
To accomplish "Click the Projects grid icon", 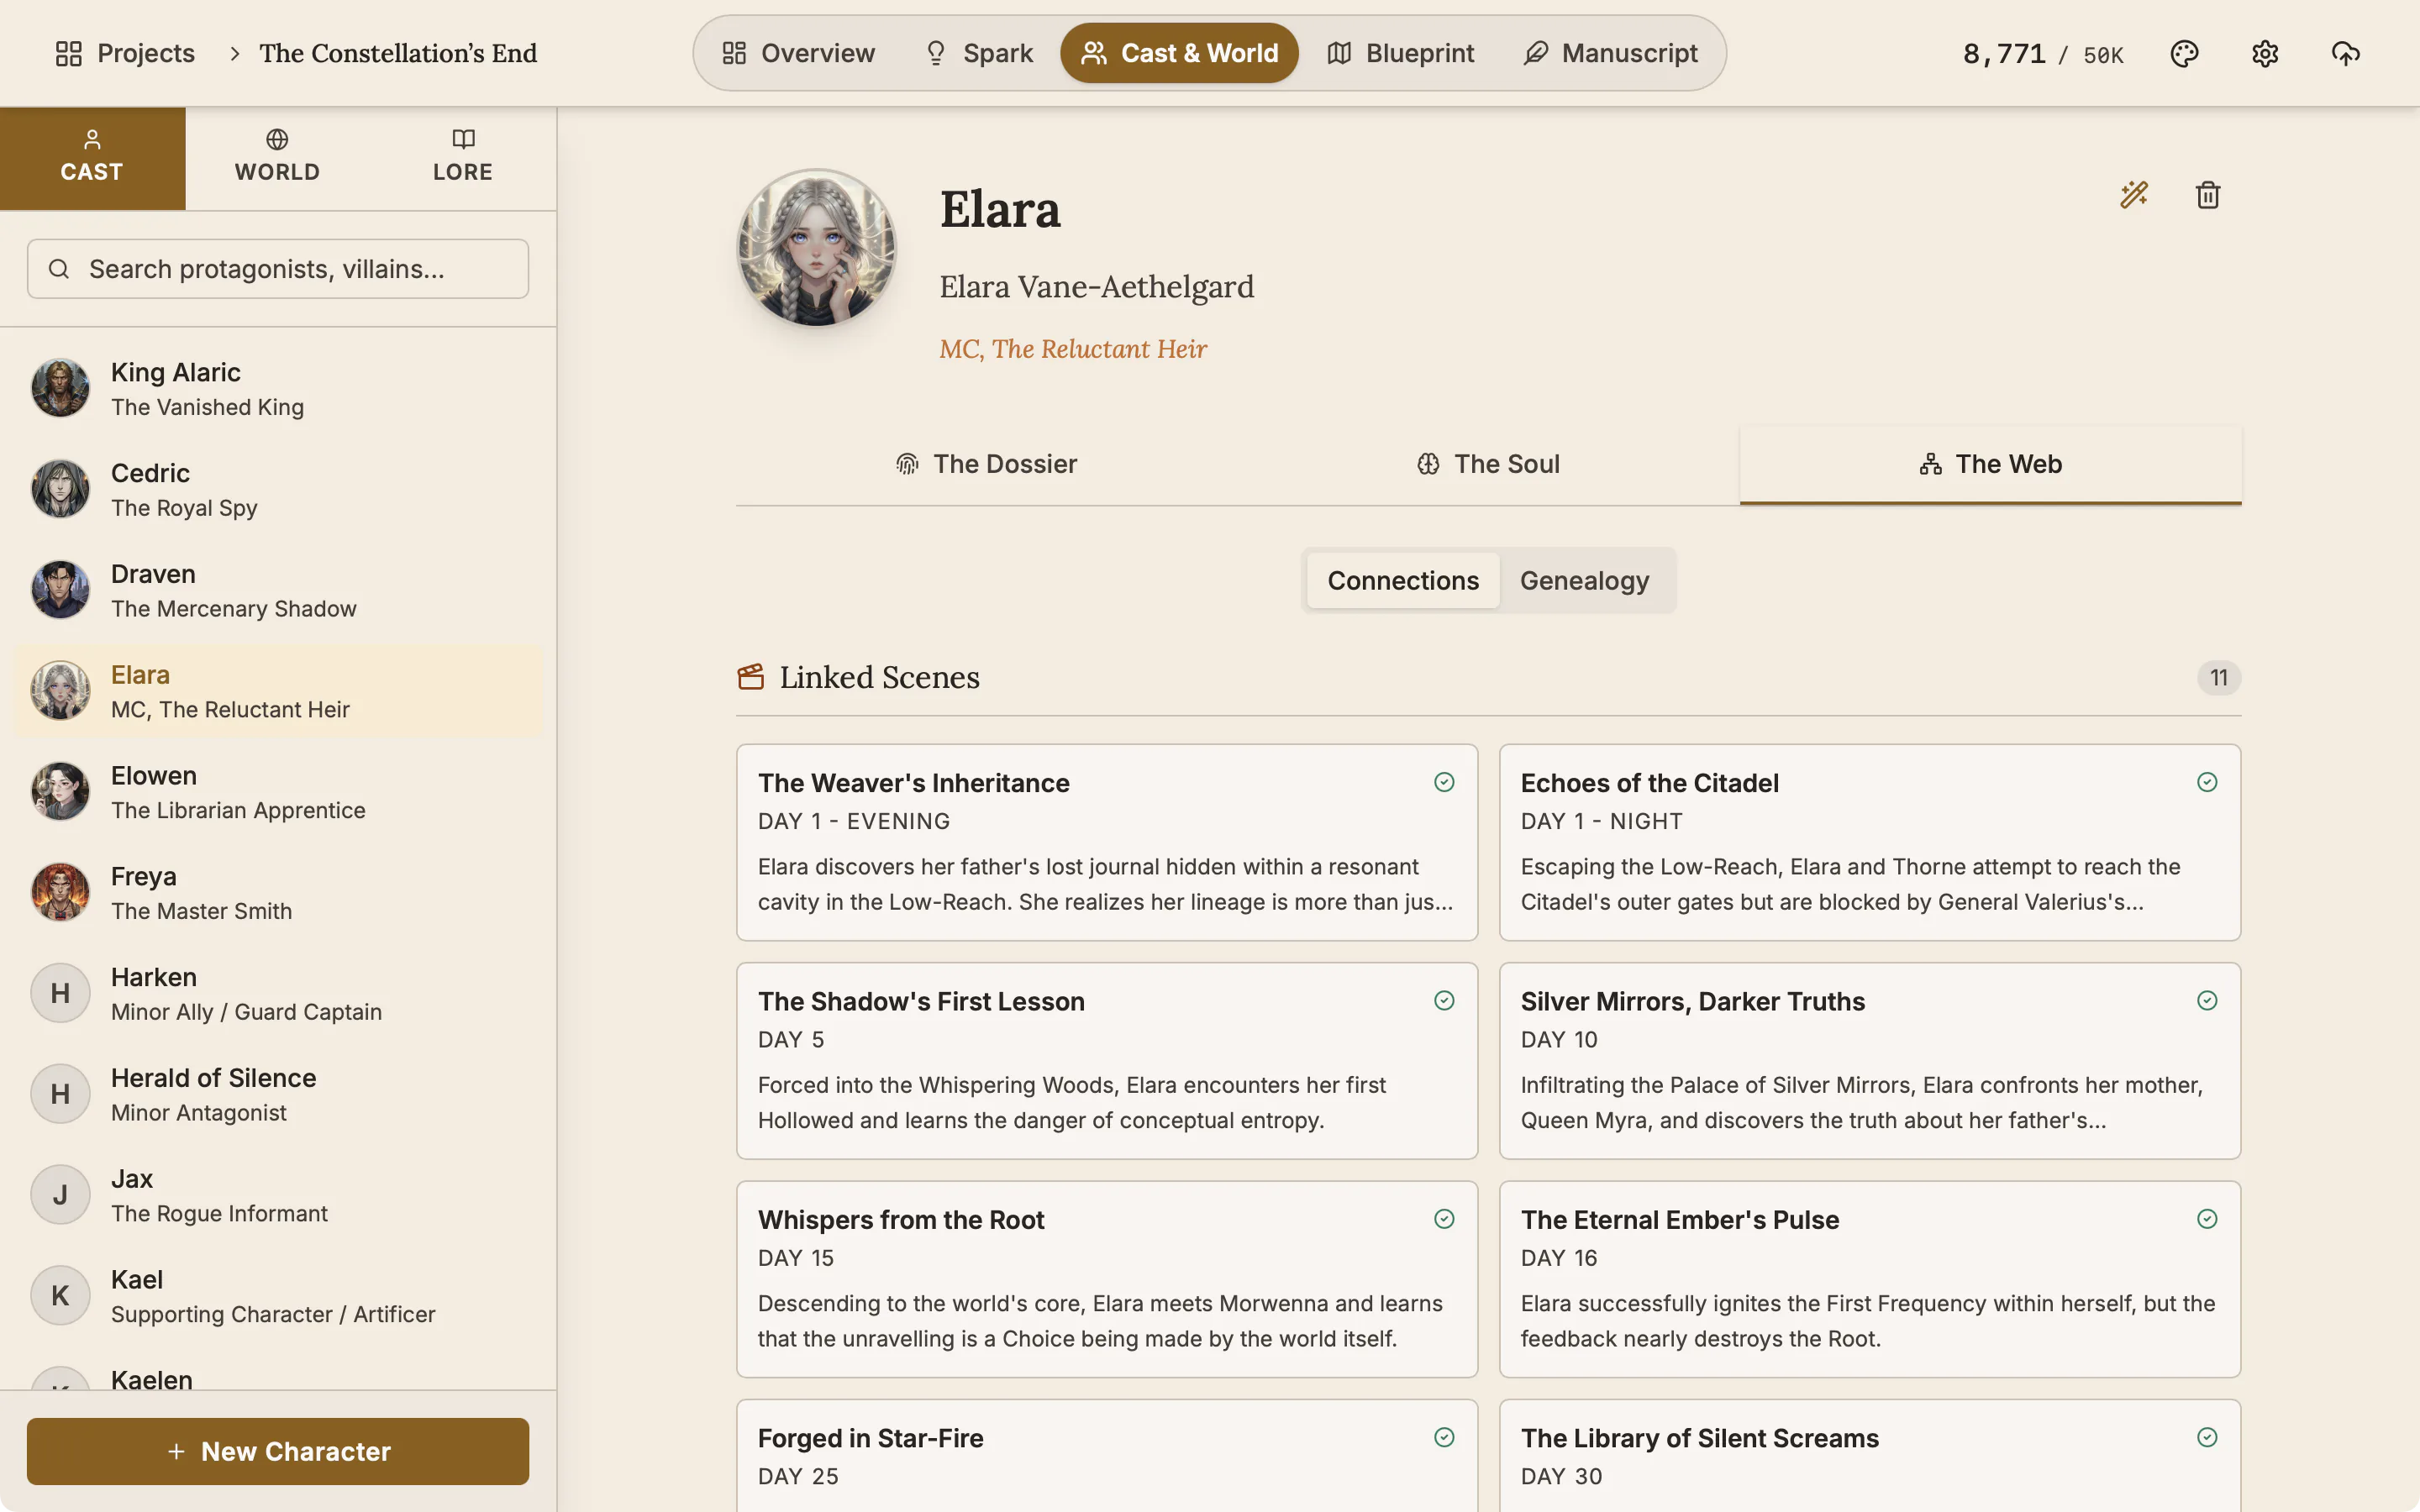I will point(69,53).
